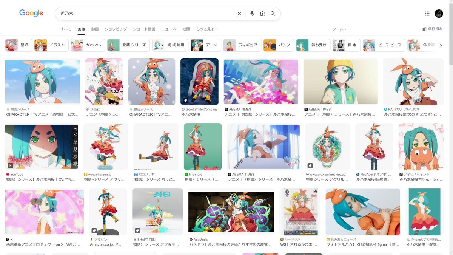Open the YouTube video thumbnail
453x255 pixels.
coord(42,147)
